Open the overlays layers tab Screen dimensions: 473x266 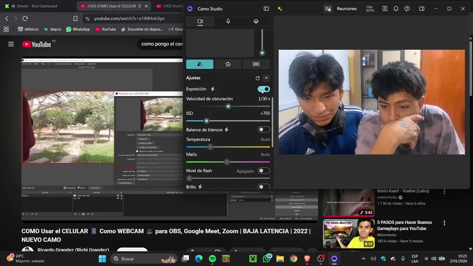point(256,21)
